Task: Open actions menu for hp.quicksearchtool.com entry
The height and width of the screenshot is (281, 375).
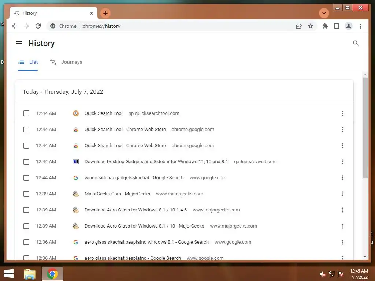Action: tap(342, 113)
